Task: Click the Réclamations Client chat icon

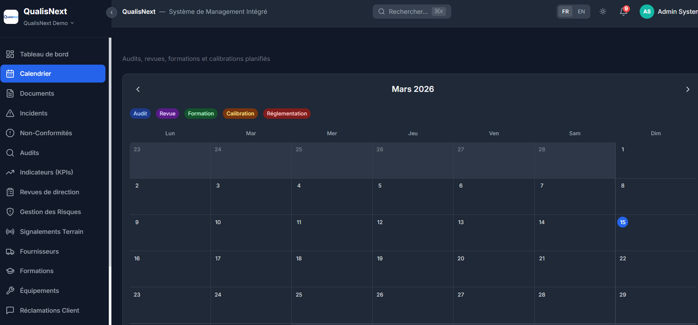Action: (10, 310)
